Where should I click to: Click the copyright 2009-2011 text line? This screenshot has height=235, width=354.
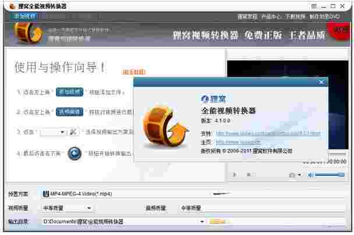(246, 151)
